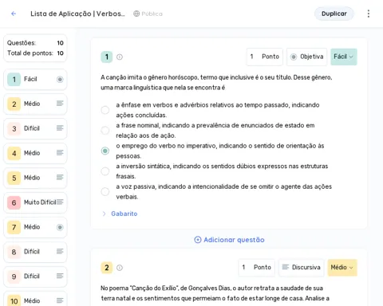Viewport: 383px width, 306px height.
Task: Click the Duplicar button
Action: click(x=334, y=14)
